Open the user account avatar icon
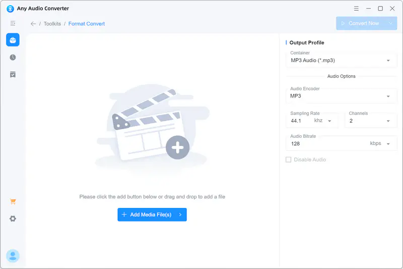The height and width of the screenshot is (269, 403). [13, 256]
